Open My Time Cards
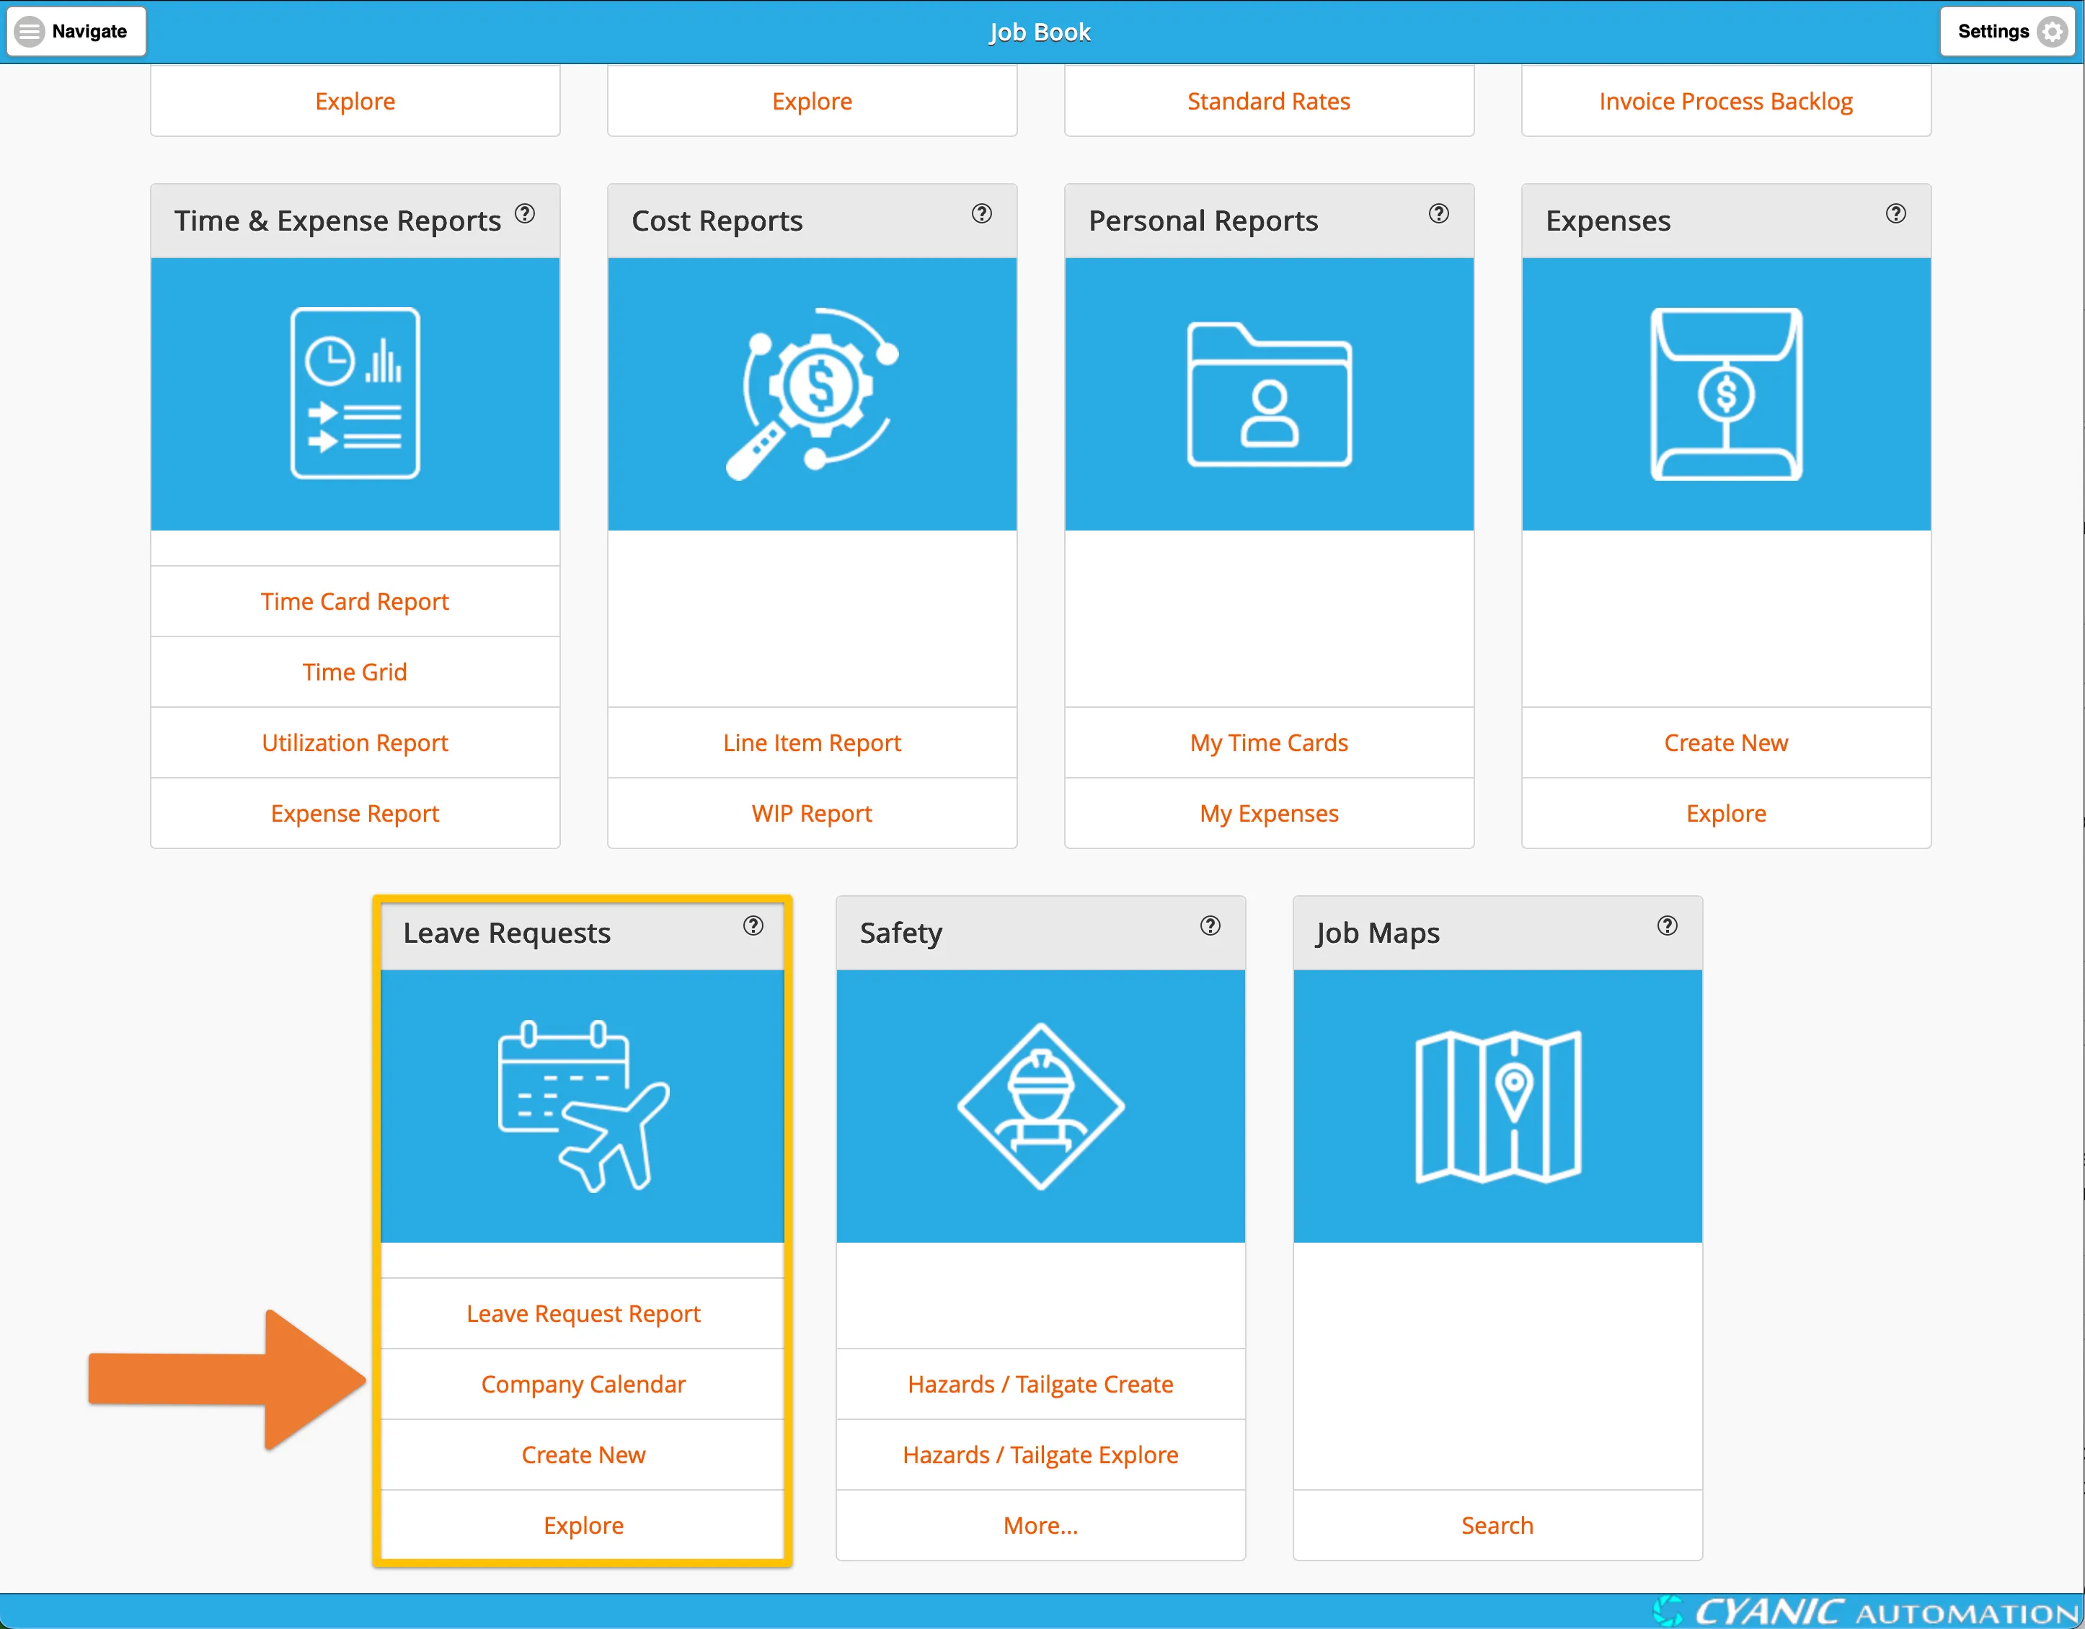This screenshot has width=2085, height=1629. [x=1269, y=742]
